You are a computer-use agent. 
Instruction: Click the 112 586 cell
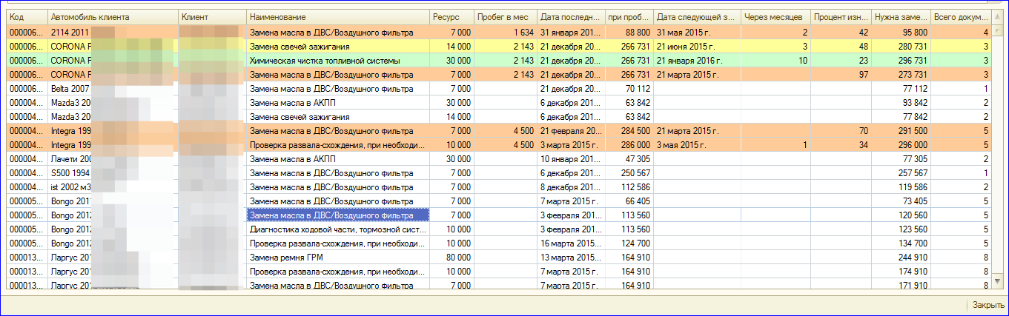coord(629,187)
